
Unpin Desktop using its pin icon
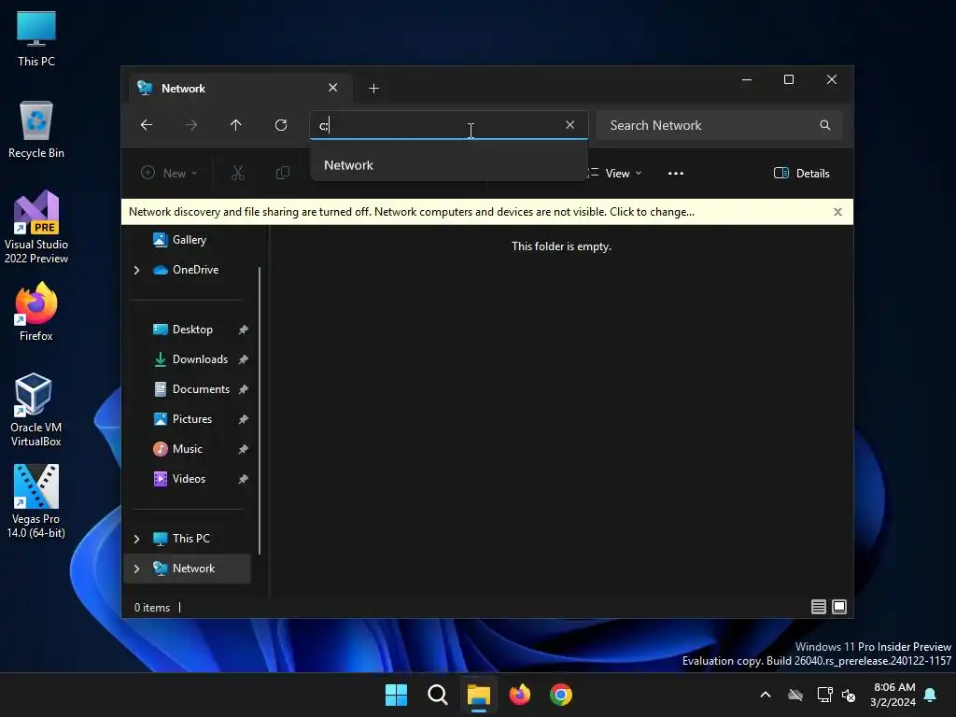pos(244,330)
